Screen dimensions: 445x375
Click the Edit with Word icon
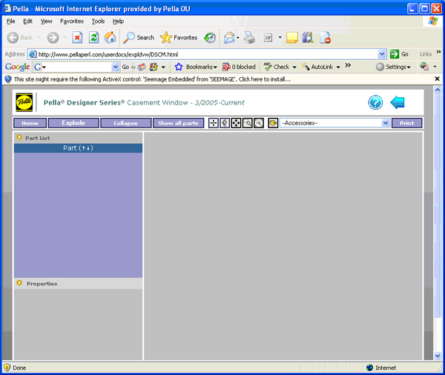(x=268, y=38)
